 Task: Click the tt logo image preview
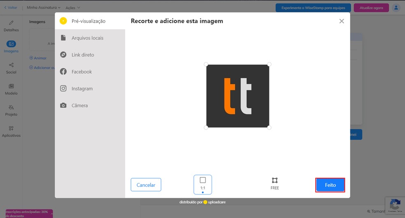(237, 96)
